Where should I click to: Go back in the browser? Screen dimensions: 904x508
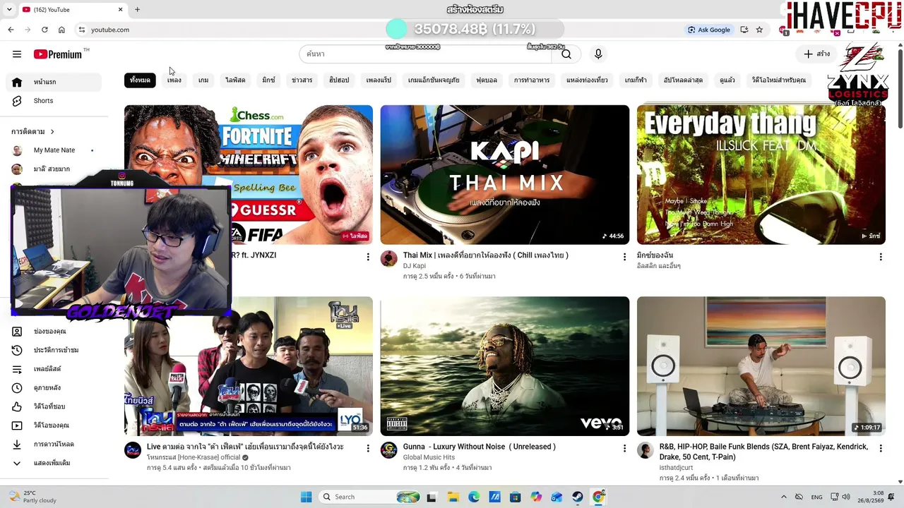(x=11, y=30)
